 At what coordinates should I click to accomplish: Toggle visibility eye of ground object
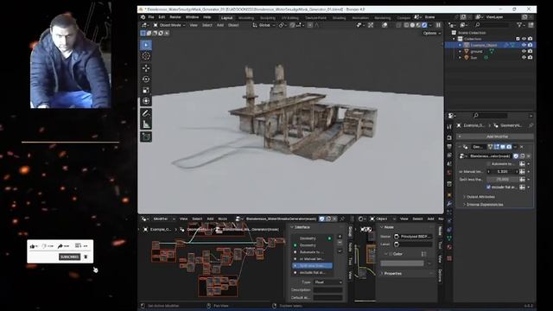(524, 51)
